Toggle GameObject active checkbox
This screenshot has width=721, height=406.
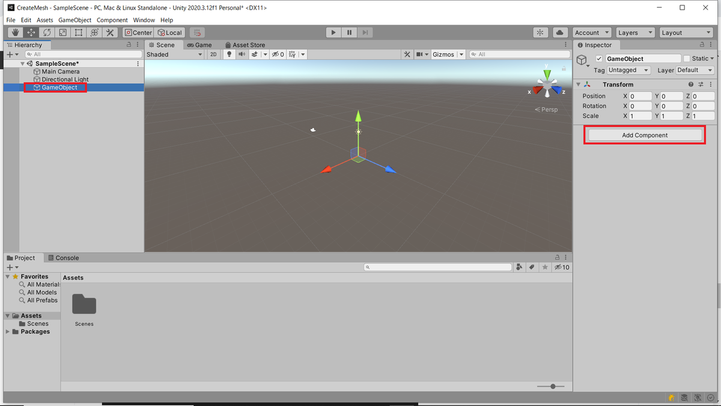tap(599, 58)
